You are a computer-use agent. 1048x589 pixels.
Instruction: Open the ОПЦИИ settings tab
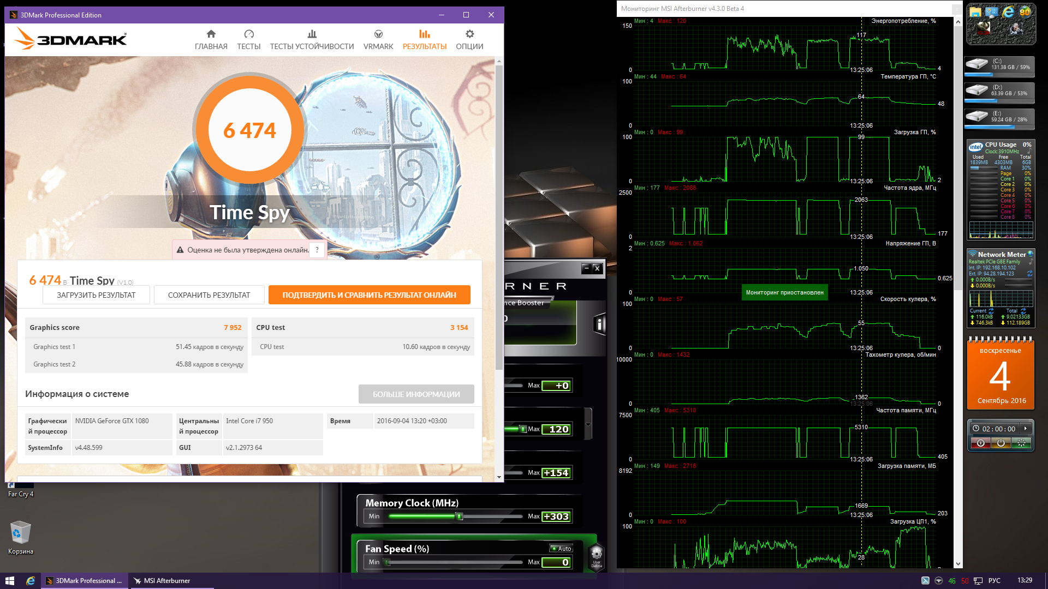coord(469,40)
